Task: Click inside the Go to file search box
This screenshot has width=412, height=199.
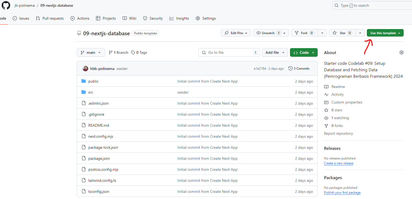Action: pos(229,52)
